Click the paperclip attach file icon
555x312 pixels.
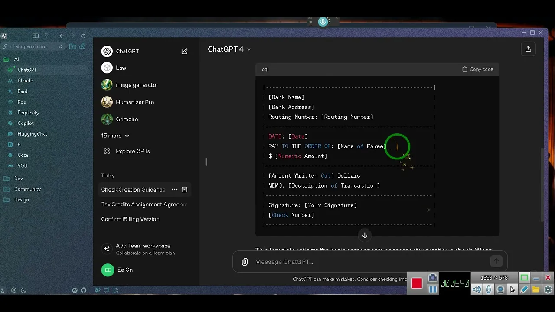coord(245,262)
